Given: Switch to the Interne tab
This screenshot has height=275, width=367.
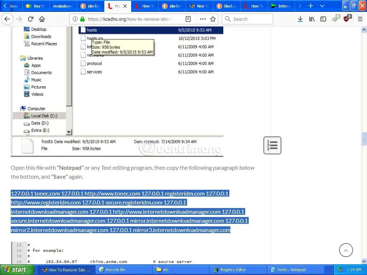Looking at the screenshot, I should (281, 6).
